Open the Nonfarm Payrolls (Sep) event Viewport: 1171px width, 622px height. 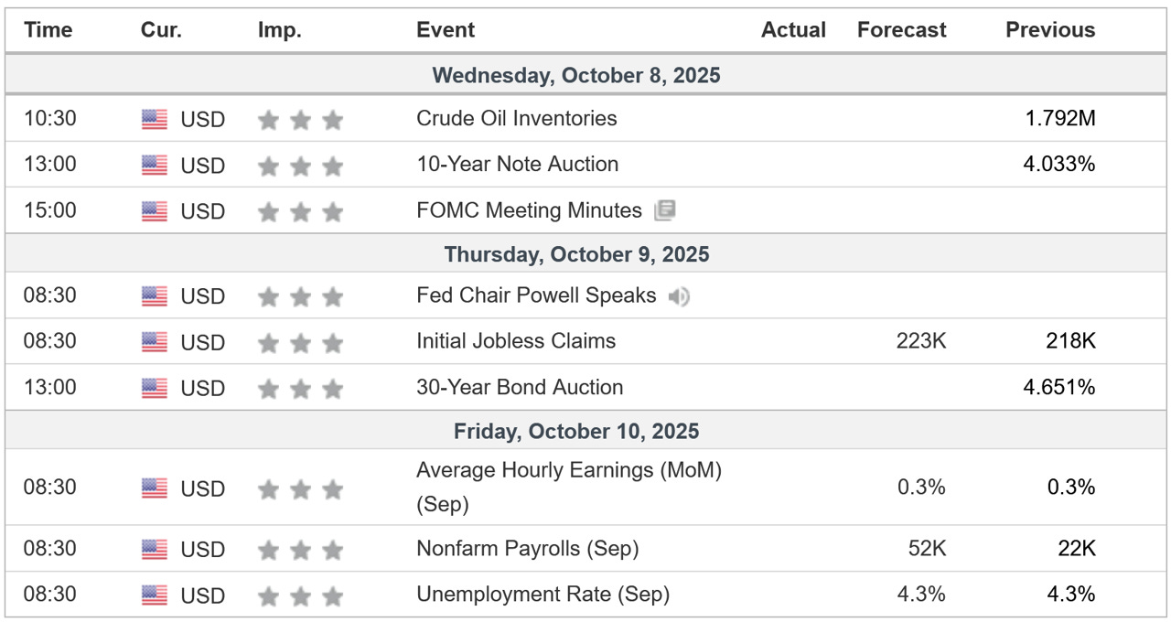click(527, 549)
